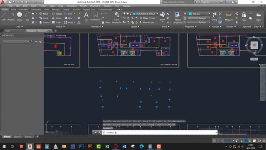Open Photoshop from the taskbar

click(81, 146)
